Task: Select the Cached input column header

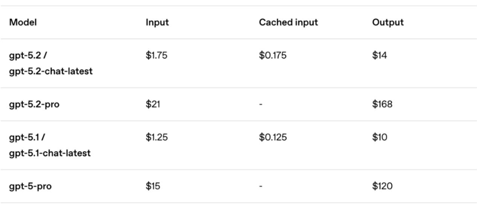Action: [x=288, y=22]
